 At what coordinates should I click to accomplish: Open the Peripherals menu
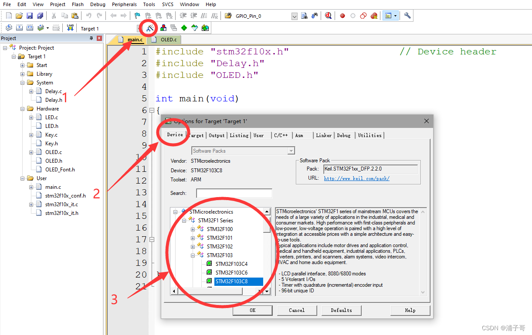pyautogui.click(x=124, y=4)
